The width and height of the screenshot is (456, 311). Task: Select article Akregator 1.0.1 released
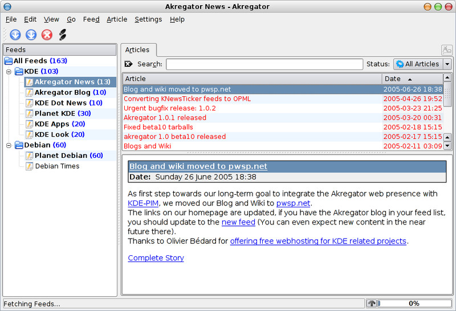coord(283,118)
